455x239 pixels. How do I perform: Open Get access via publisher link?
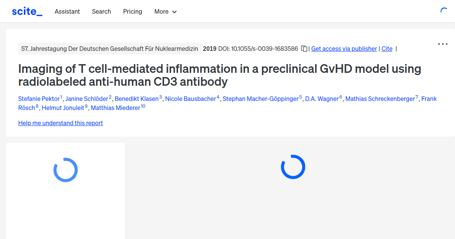[344, 49]
